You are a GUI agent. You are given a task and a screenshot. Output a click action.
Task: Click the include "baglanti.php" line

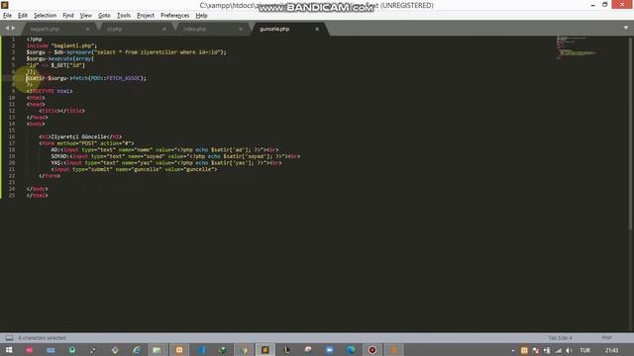[61, 45]
